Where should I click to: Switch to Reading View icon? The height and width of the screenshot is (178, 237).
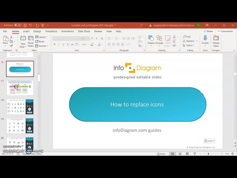coord(187,154)
